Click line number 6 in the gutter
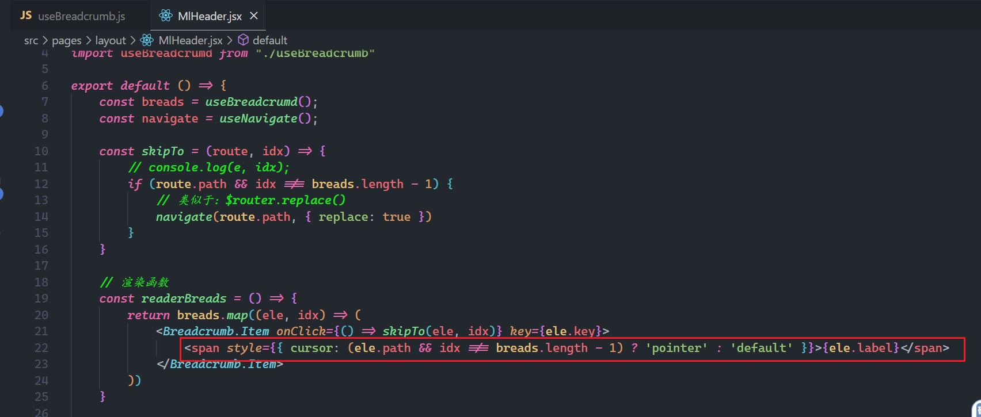 (45, 85)
